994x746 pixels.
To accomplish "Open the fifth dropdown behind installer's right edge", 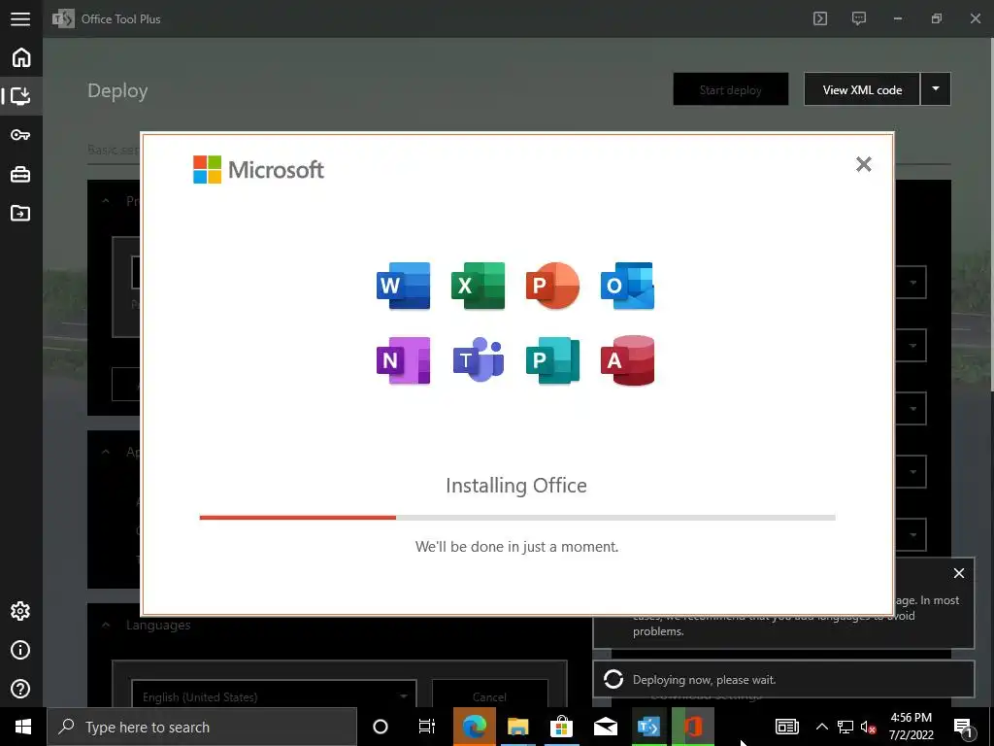I will (x=911, y=534).
